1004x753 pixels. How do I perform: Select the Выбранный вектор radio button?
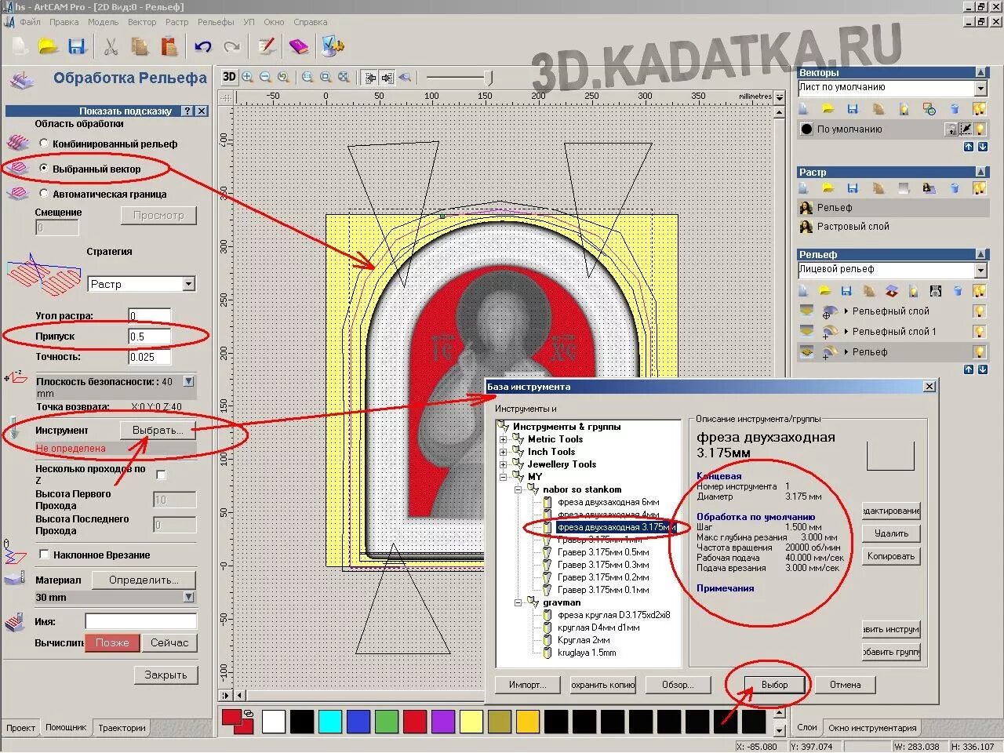tap(44, 169)
